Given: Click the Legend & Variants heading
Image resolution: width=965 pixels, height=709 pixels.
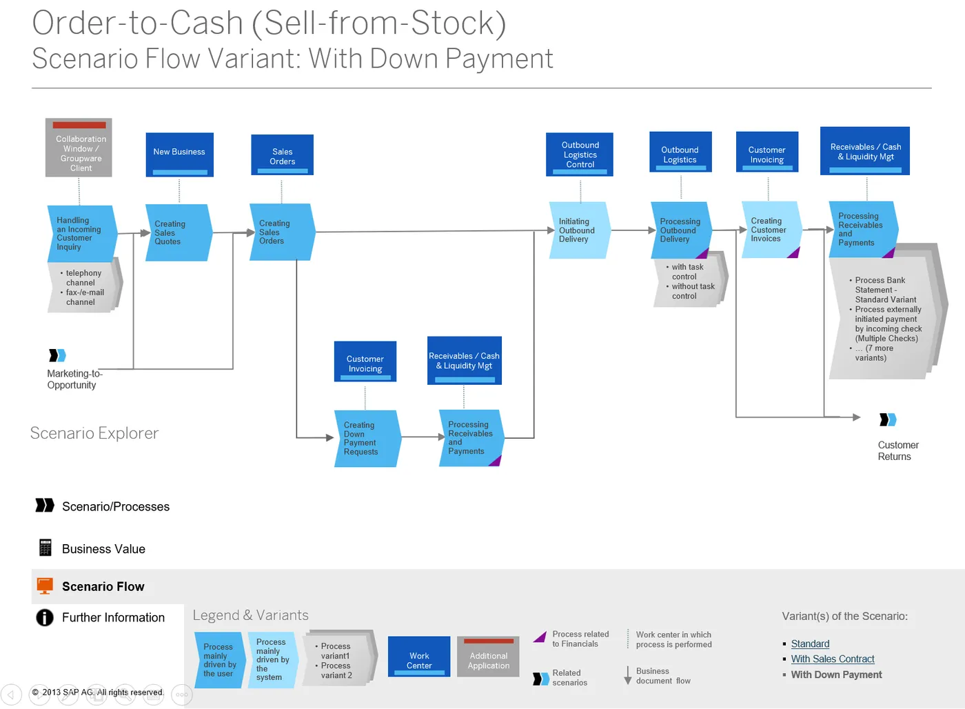Looking at the screenshot, I should pos(251,615).
